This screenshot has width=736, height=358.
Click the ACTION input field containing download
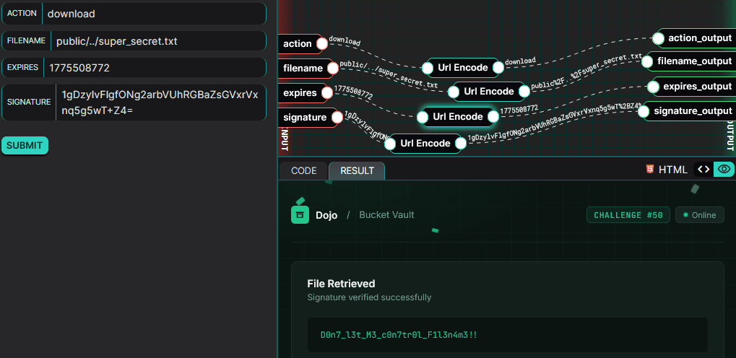(154, 14)
